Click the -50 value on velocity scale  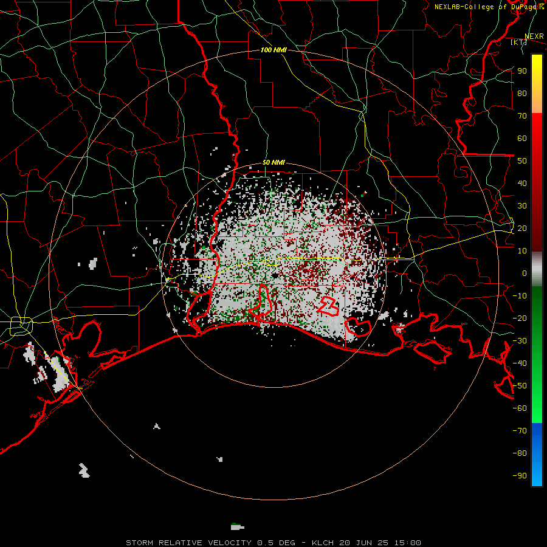click(x=520, y=386)
